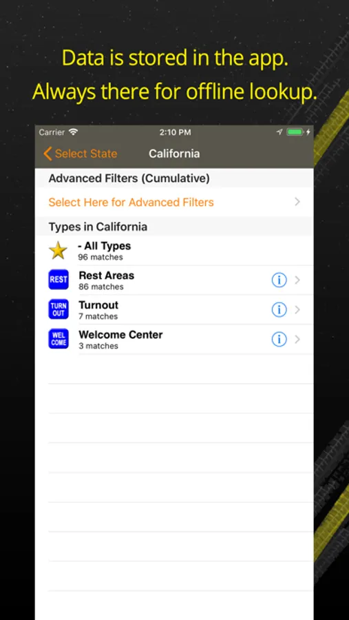Tap the blue WELCOME icon
Screen dimensions: 349x620
pos(59,339)
